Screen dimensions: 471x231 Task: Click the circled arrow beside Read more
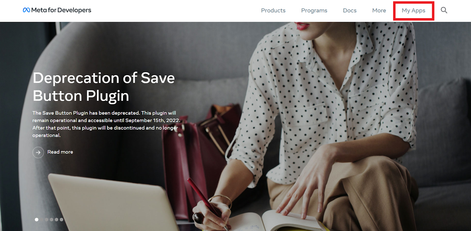pos(38,152)
